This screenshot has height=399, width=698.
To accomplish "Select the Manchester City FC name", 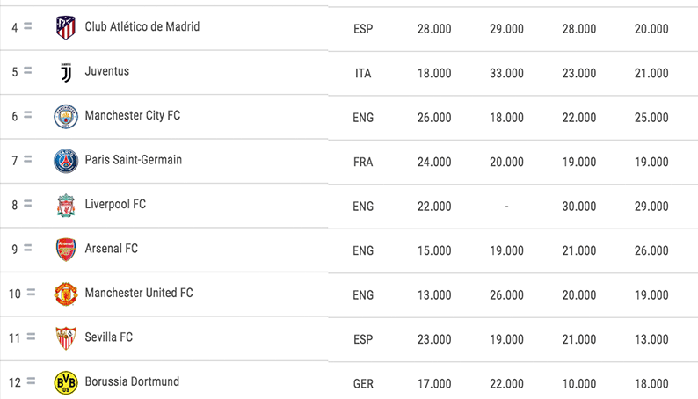I will tap(132, 116).
